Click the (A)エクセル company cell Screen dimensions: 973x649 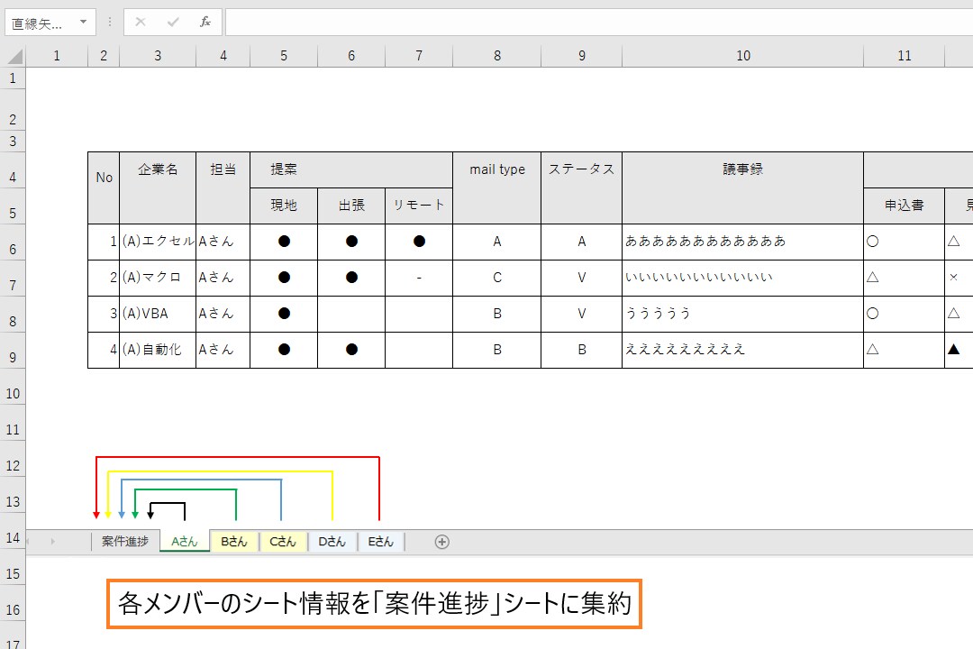point(158,242)
